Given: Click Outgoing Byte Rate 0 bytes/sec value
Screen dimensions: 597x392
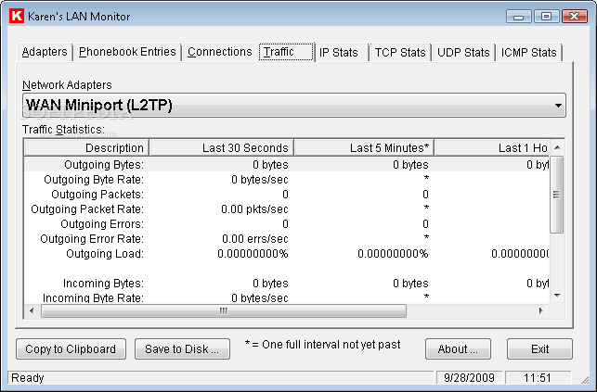Looking at the screenshot, I should point(260,180).
